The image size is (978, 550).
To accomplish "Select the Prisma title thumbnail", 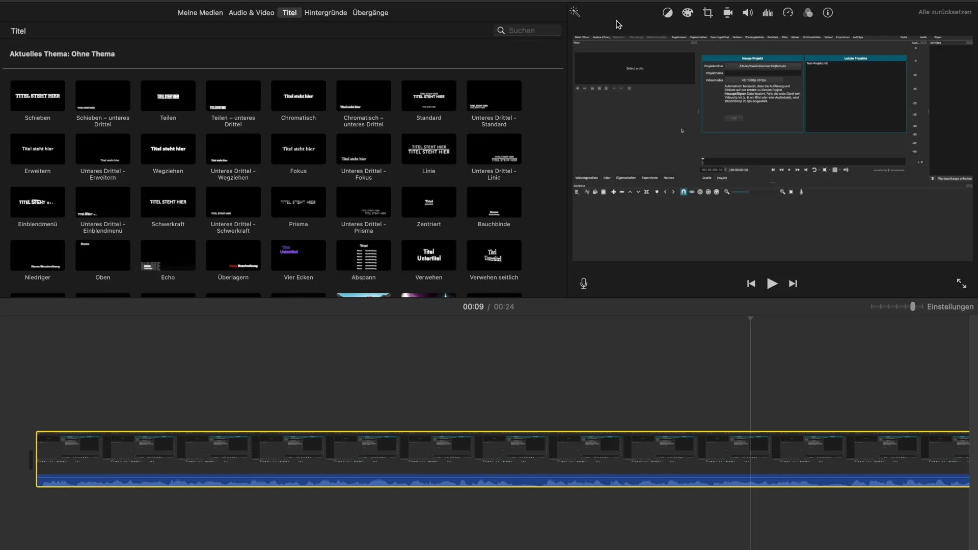I will click(298, 202).
